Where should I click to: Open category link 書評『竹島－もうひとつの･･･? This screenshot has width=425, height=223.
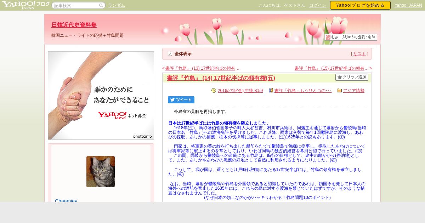pos(303,91)
